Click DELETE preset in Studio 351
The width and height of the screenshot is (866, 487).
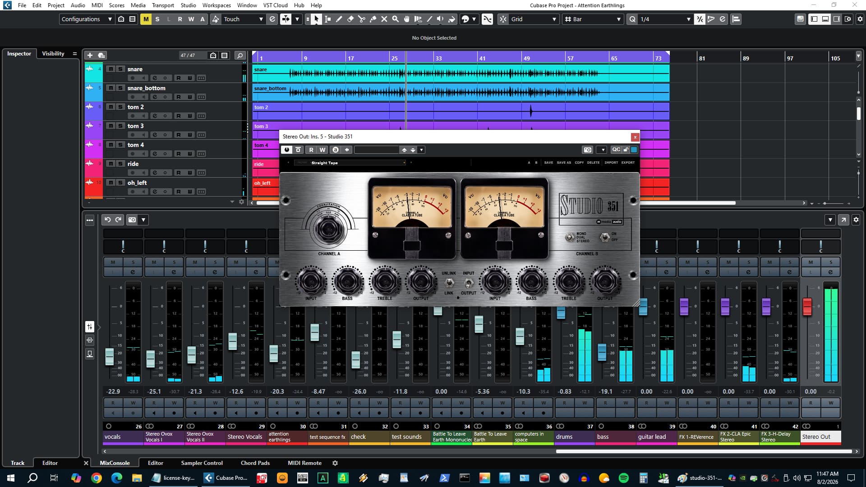593,162
